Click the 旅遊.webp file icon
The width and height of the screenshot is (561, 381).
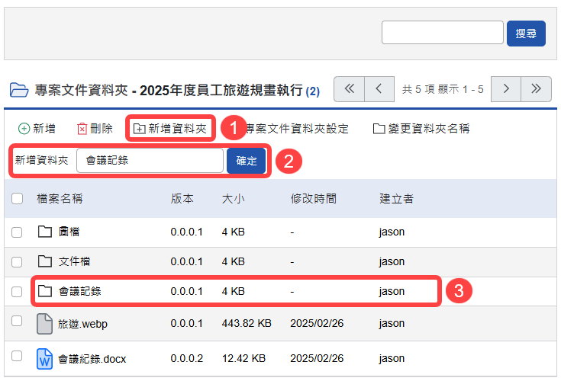(x=45, y=323)
